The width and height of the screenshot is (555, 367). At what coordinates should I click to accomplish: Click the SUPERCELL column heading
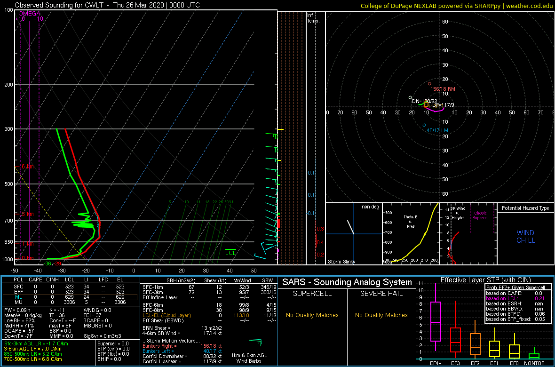coord(313,294)
